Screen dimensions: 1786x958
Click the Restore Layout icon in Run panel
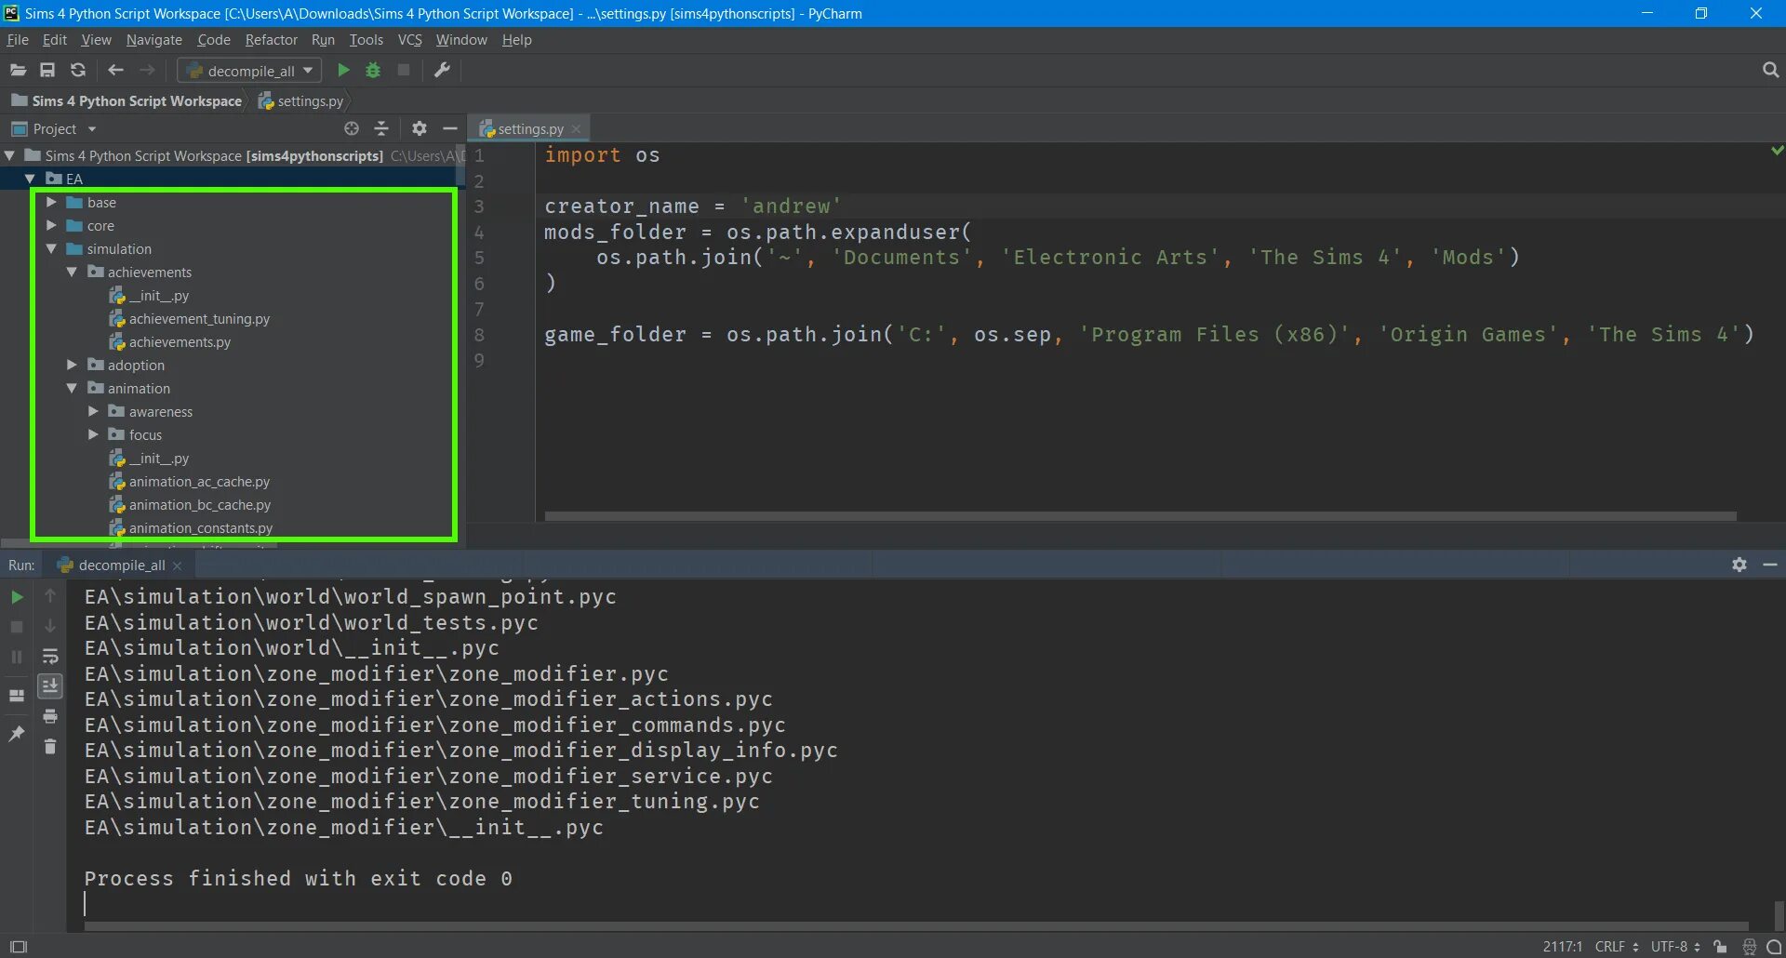[x=17, y=695]
